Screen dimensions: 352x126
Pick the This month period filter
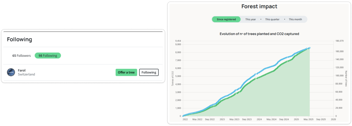(x=295, y=20)
